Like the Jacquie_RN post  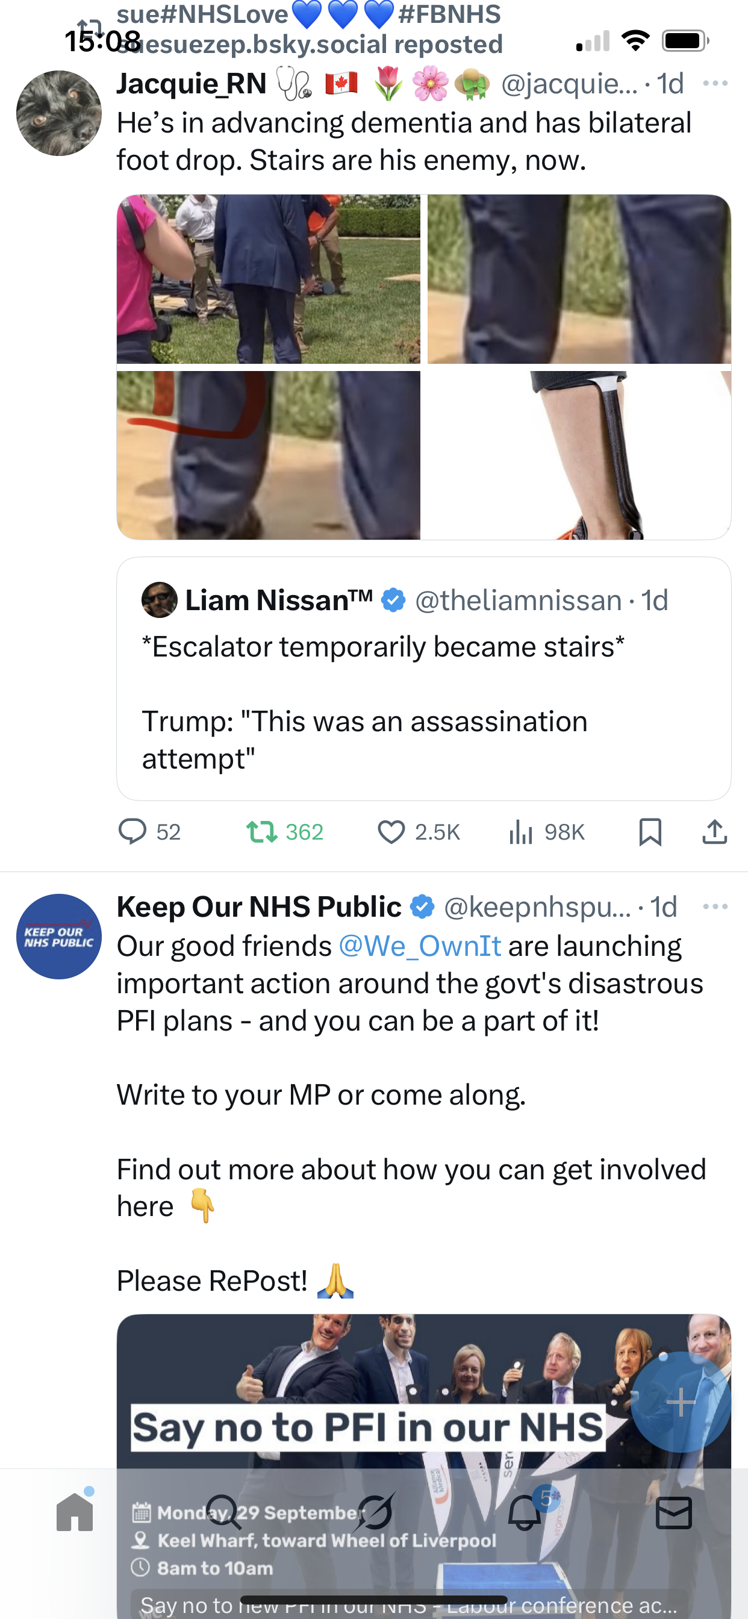[391, 832]
